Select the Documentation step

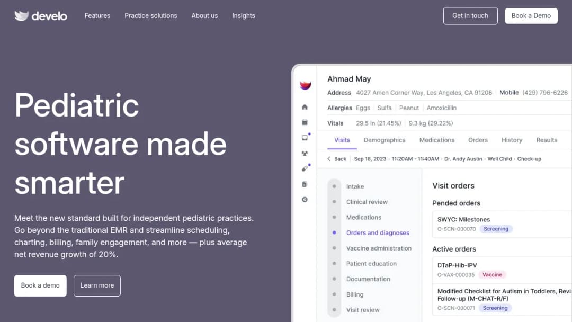click(x=368, y=279)
